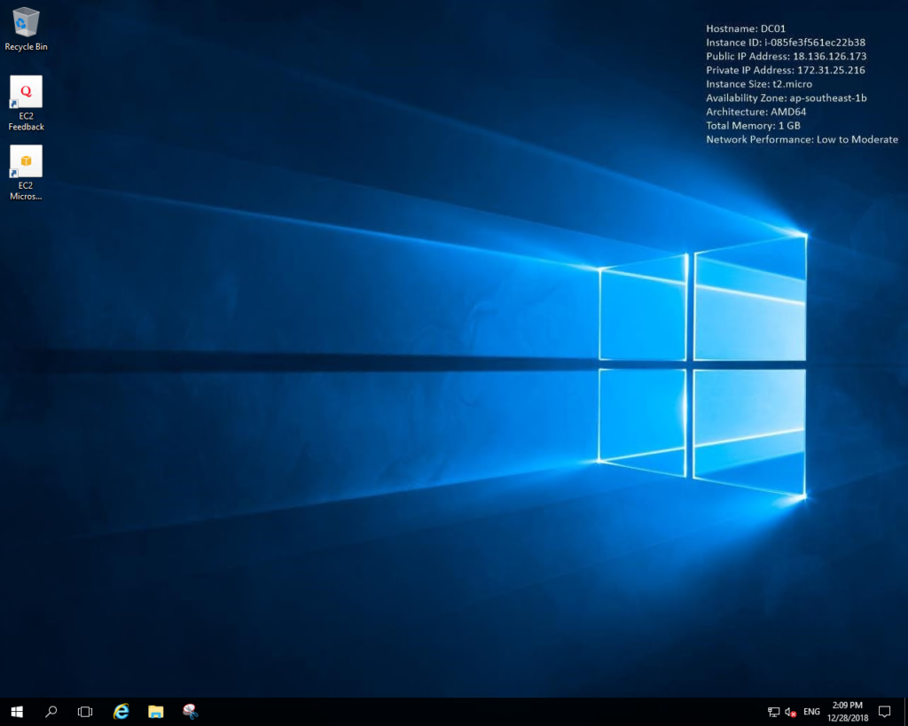
Task: Launch Internet Explorer from the taskbar
Action: [x=121, y=712]
